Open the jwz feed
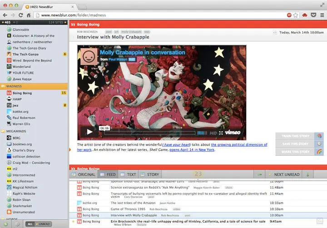327x228 pixels. (34, 105)
